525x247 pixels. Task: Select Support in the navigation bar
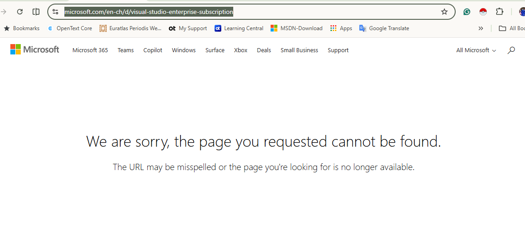(338, 50)
